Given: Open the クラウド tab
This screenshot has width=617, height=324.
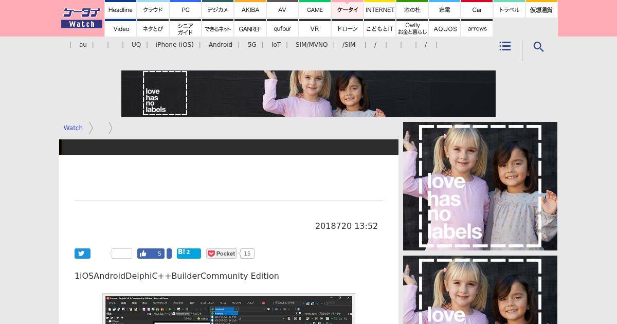Looking at the screenshot, I should click(x=153, y=9).
